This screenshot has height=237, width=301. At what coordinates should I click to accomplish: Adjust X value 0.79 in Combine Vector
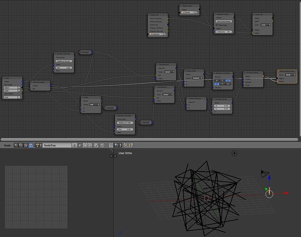pyautogui.click(x=222, y=106)
